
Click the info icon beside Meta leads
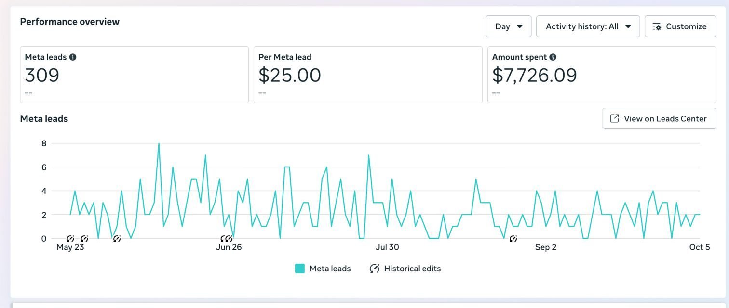coord(73,57)
